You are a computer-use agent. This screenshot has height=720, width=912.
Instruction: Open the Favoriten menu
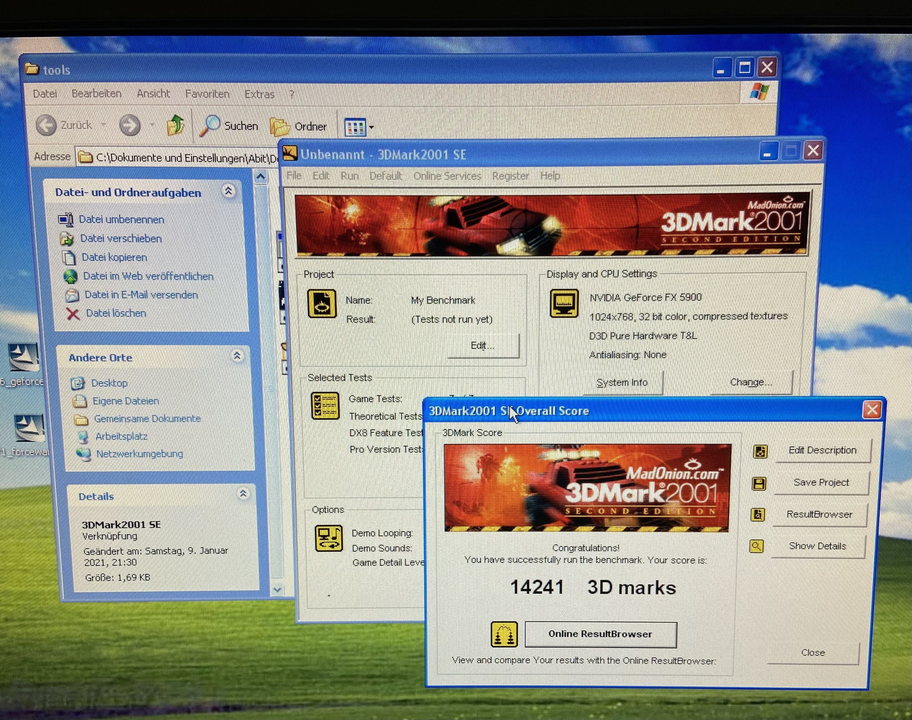coord(207,94)
